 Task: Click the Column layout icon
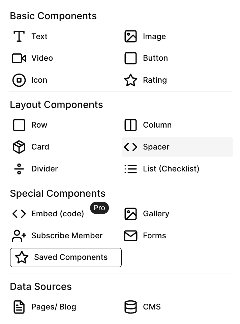coord(130,125)
